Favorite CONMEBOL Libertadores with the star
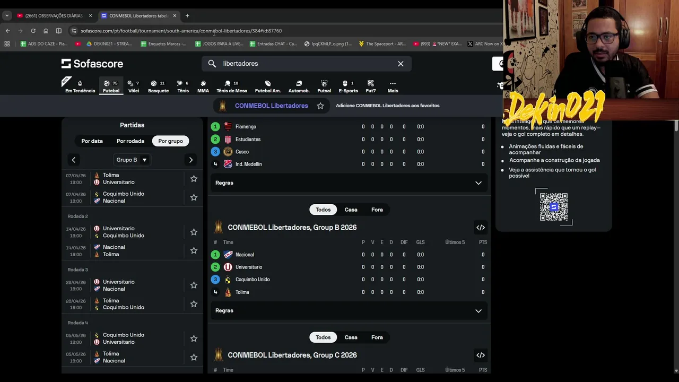The width and height of the screenshot is (679, 382). tap(320, 106)
